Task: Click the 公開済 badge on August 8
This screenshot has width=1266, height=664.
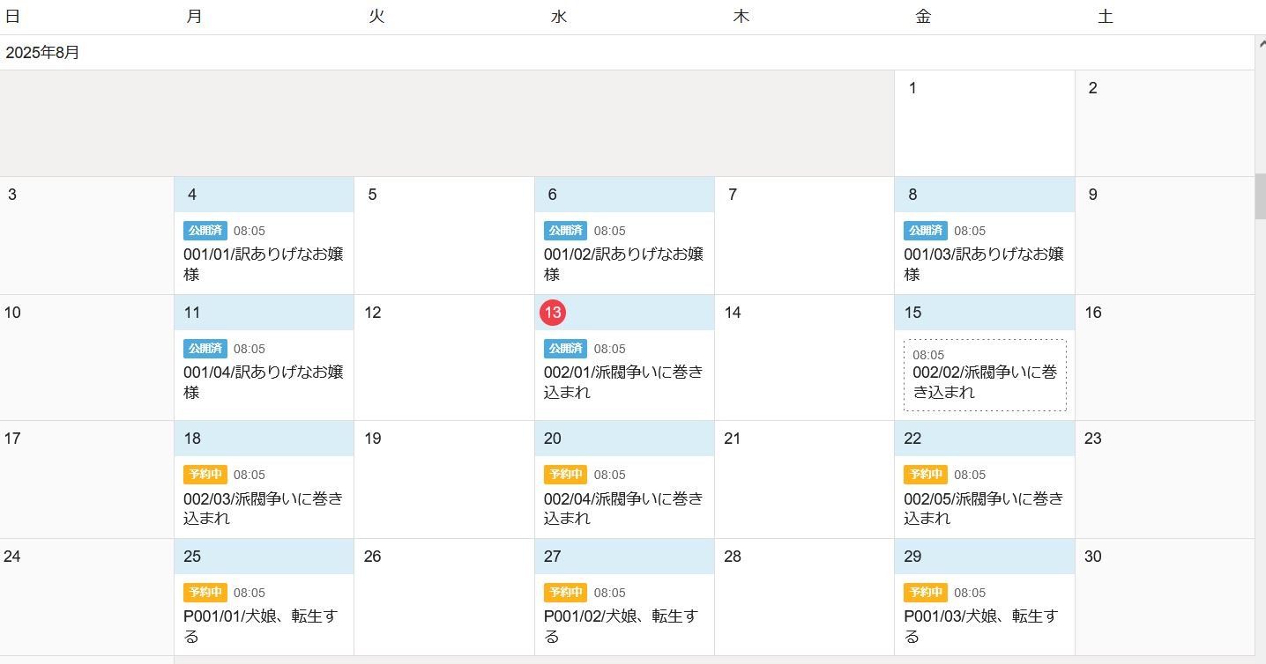Action: click(925, 231)
